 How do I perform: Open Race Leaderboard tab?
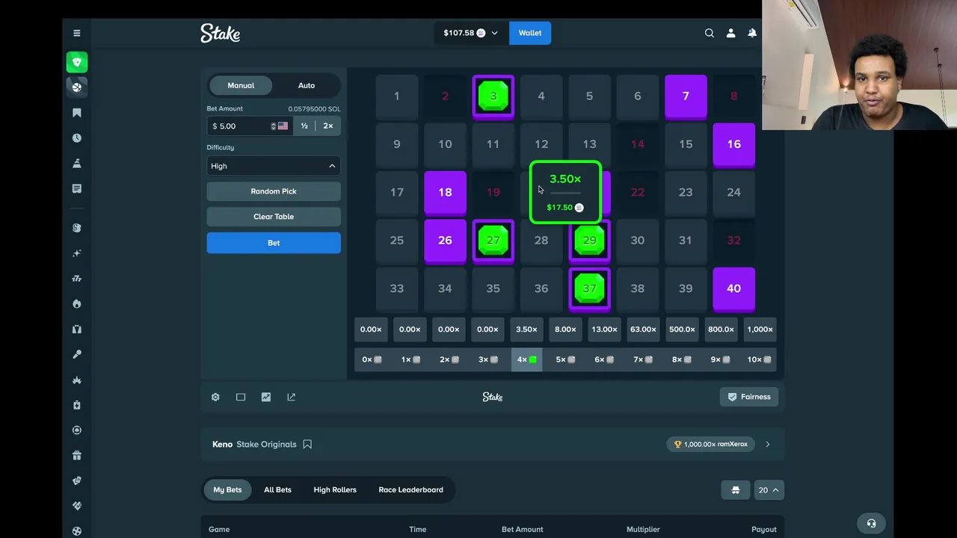tap(410, 490)
